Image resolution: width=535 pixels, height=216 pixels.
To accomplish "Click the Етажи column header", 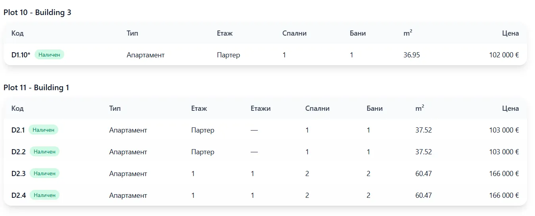I will point(261,108).
